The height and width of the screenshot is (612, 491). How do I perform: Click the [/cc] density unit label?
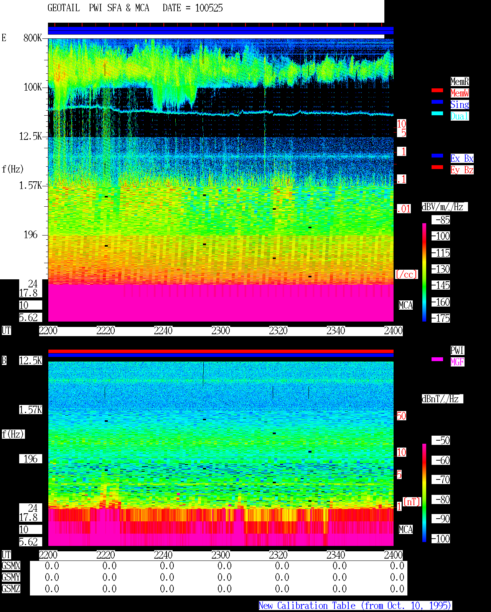click(x=406, y=275)
